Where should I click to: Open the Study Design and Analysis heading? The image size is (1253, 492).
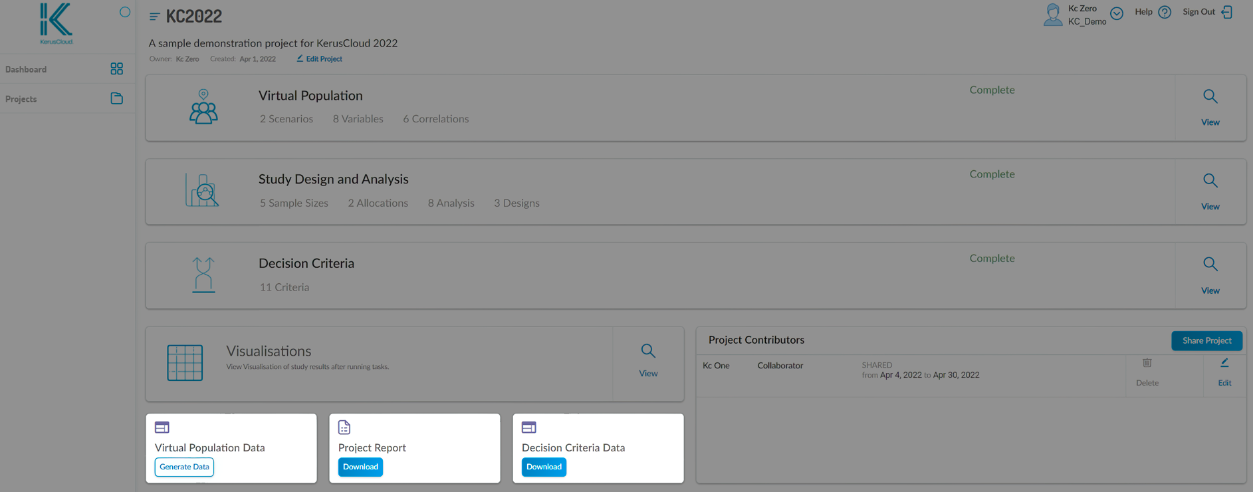click(334, 180)
